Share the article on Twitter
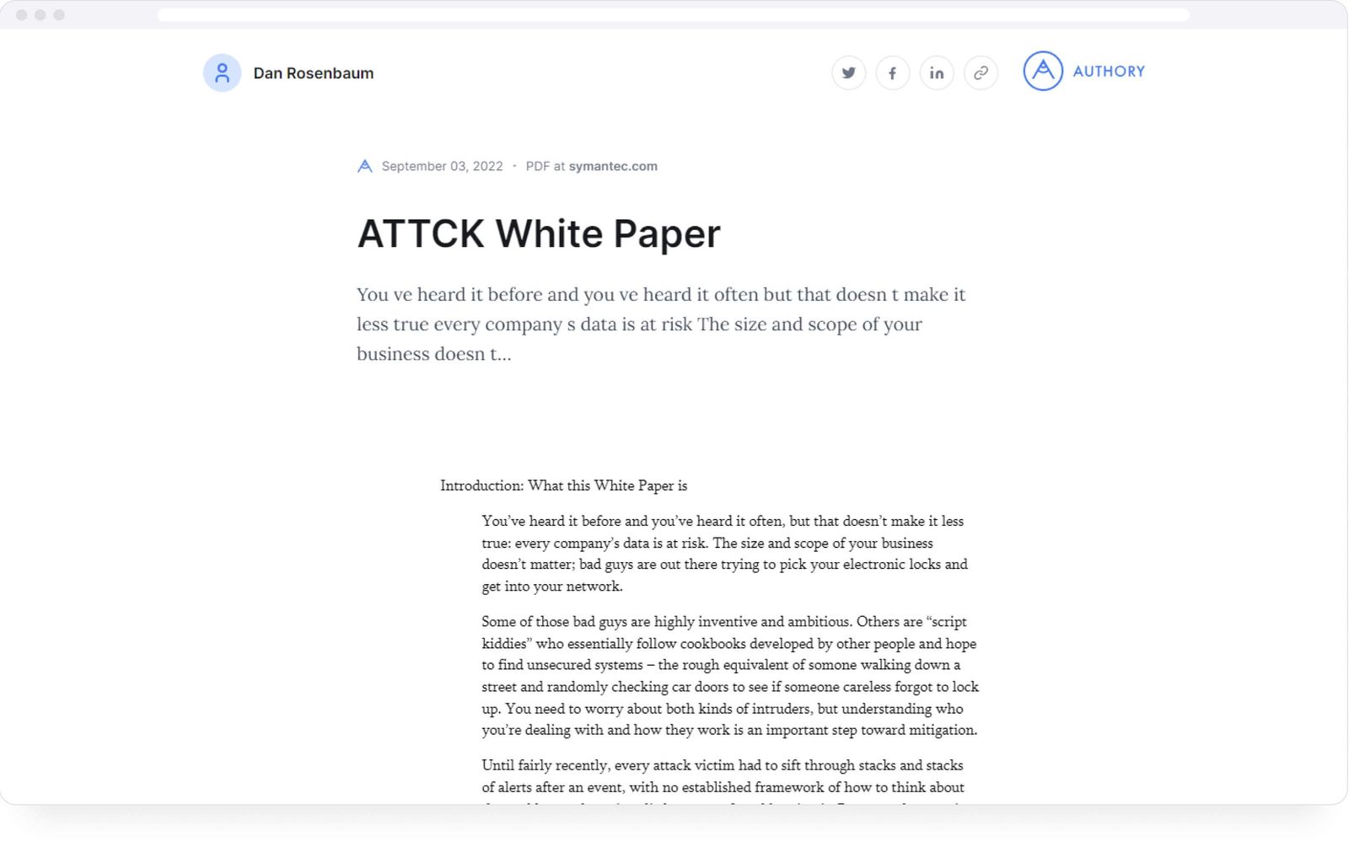This screenshot has height=852, width=1349. 848,72
